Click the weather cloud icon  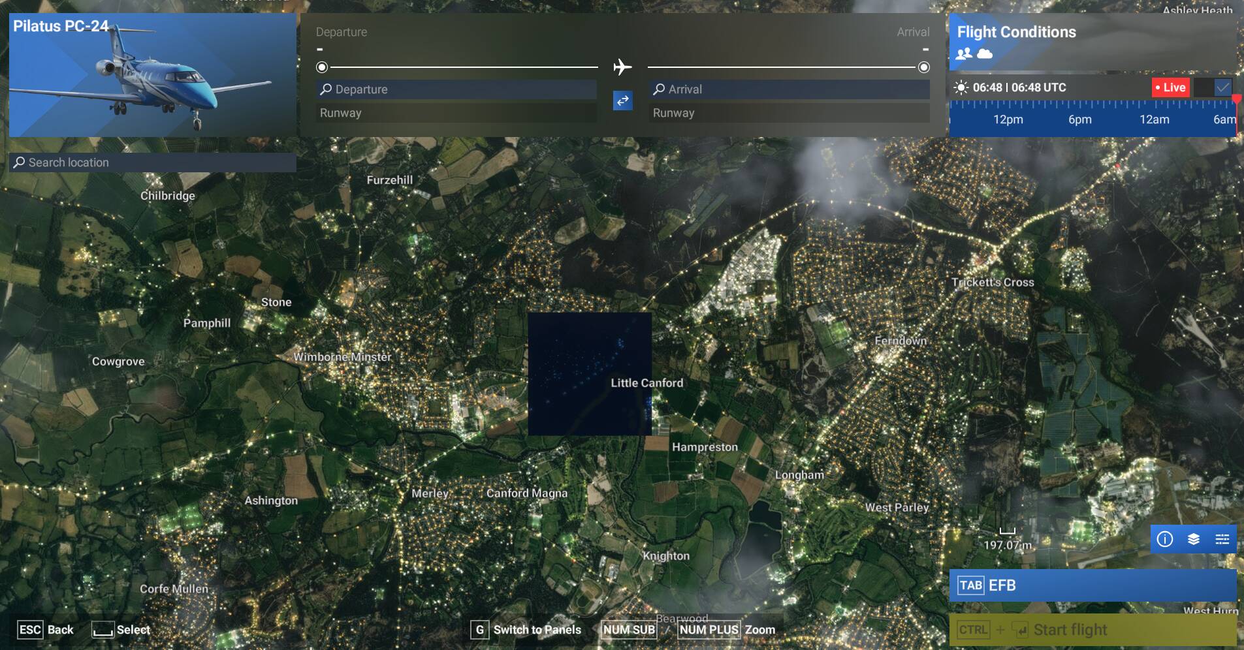[x=985, y=54]
